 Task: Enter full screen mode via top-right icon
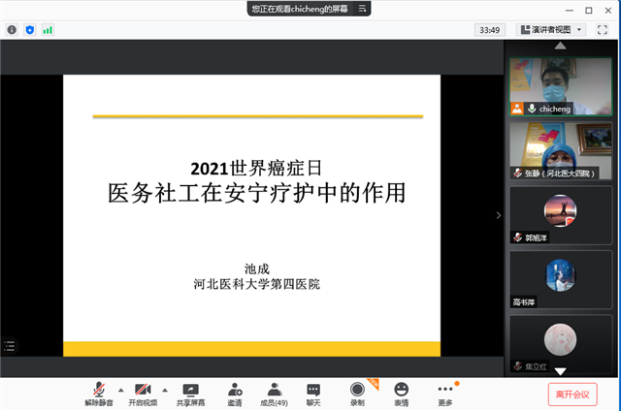[x=602, y=30]
